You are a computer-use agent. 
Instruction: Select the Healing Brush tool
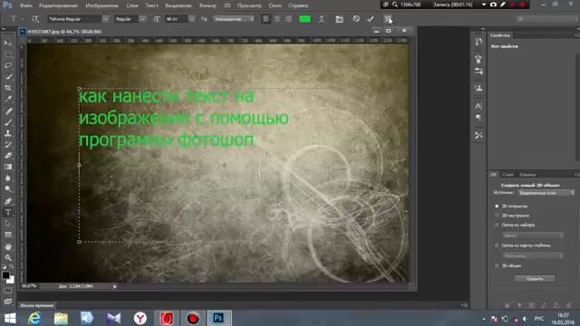[x=8, y=110]
